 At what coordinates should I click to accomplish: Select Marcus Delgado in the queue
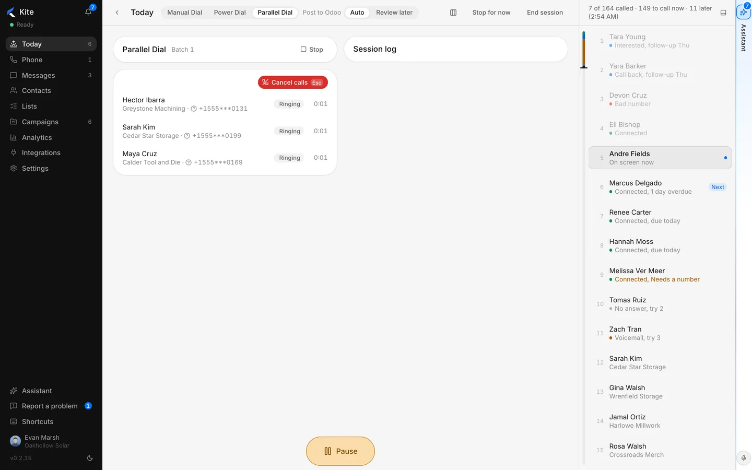(660, 187)
